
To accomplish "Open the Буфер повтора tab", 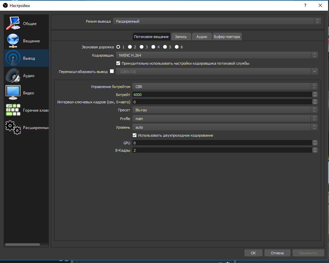I will pyautogui.click(x=227, y=37).
